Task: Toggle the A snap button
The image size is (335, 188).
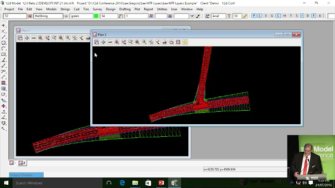Action: [320, 16]
